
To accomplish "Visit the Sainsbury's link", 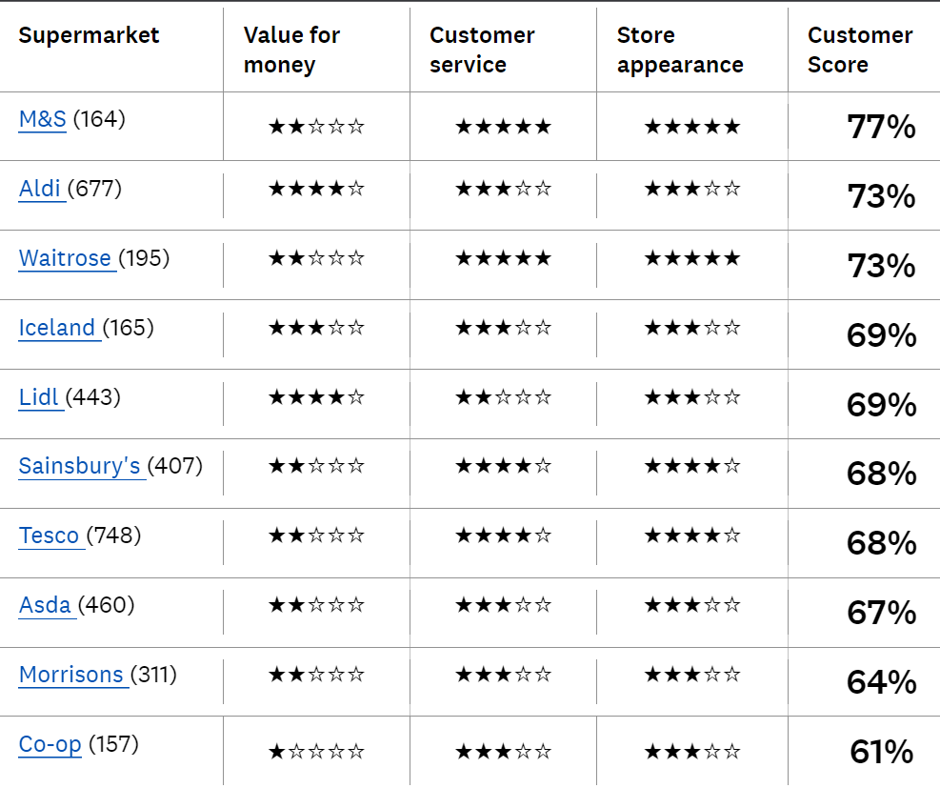I will point(80,466).
